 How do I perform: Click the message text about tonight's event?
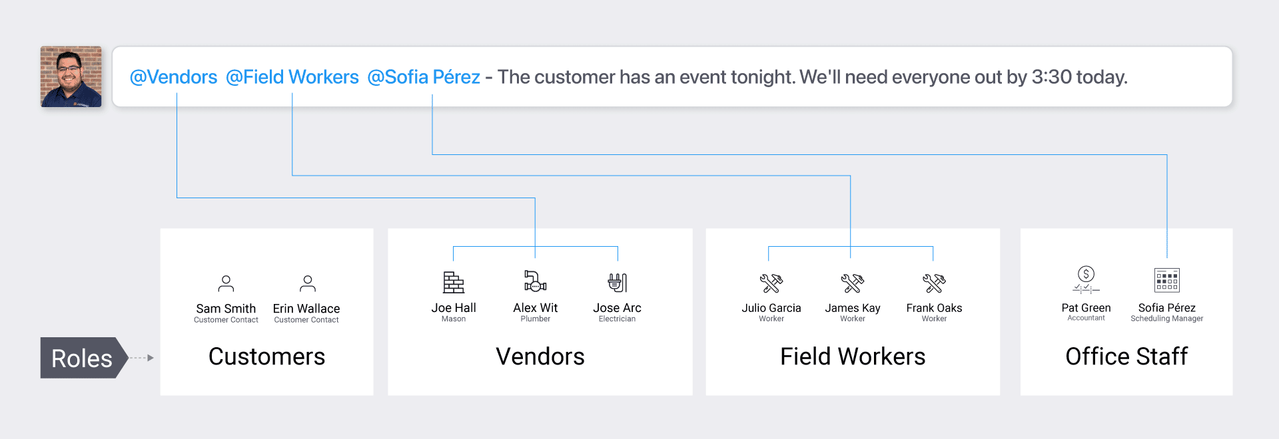812,77
